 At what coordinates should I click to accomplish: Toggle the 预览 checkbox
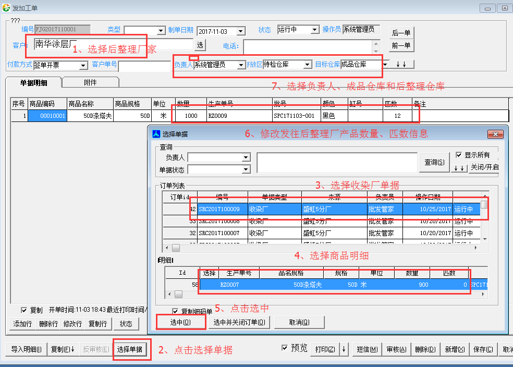coord(285,348)
